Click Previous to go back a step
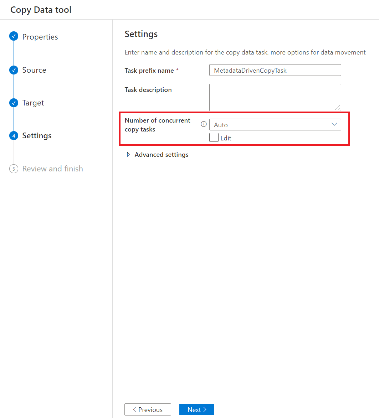The image size is (379, 418). pyautogui.click(x=148, y=409)
